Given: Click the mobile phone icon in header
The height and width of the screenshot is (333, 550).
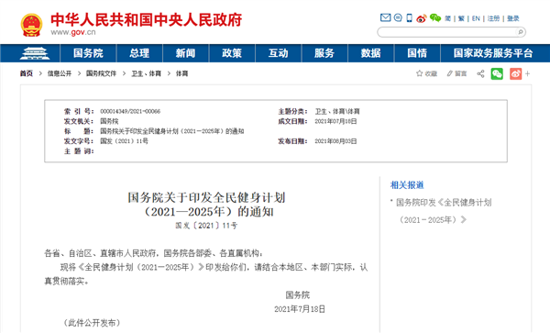Looking at the screenshot, I should point(410,18).
